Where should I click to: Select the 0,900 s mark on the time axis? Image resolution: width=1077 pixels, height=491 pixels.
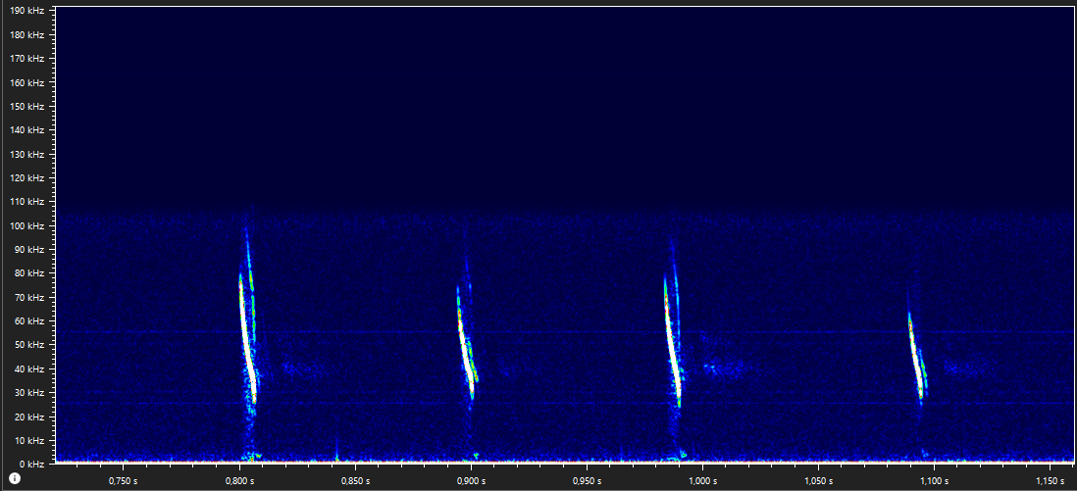470,481
